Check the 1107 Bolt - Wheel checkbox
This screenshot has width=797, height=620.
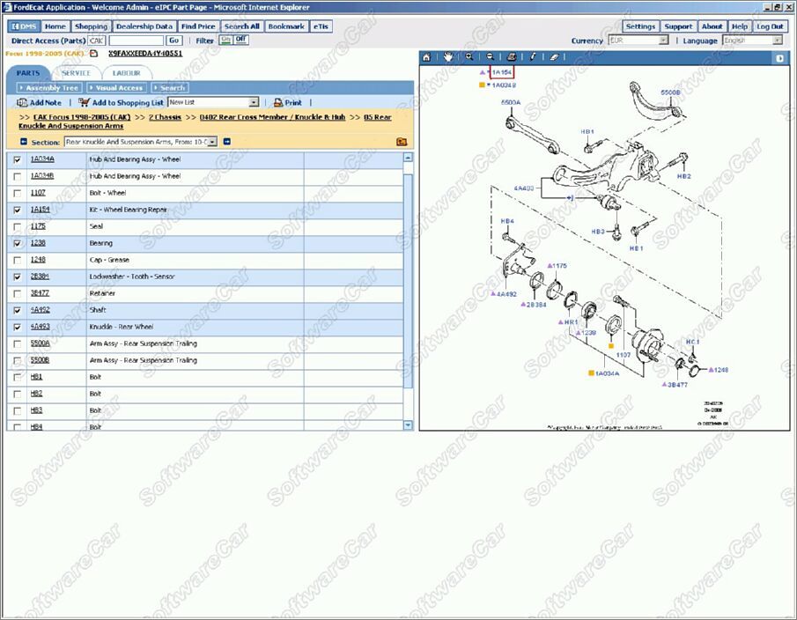pyautogui.click(x=18, y=193)
